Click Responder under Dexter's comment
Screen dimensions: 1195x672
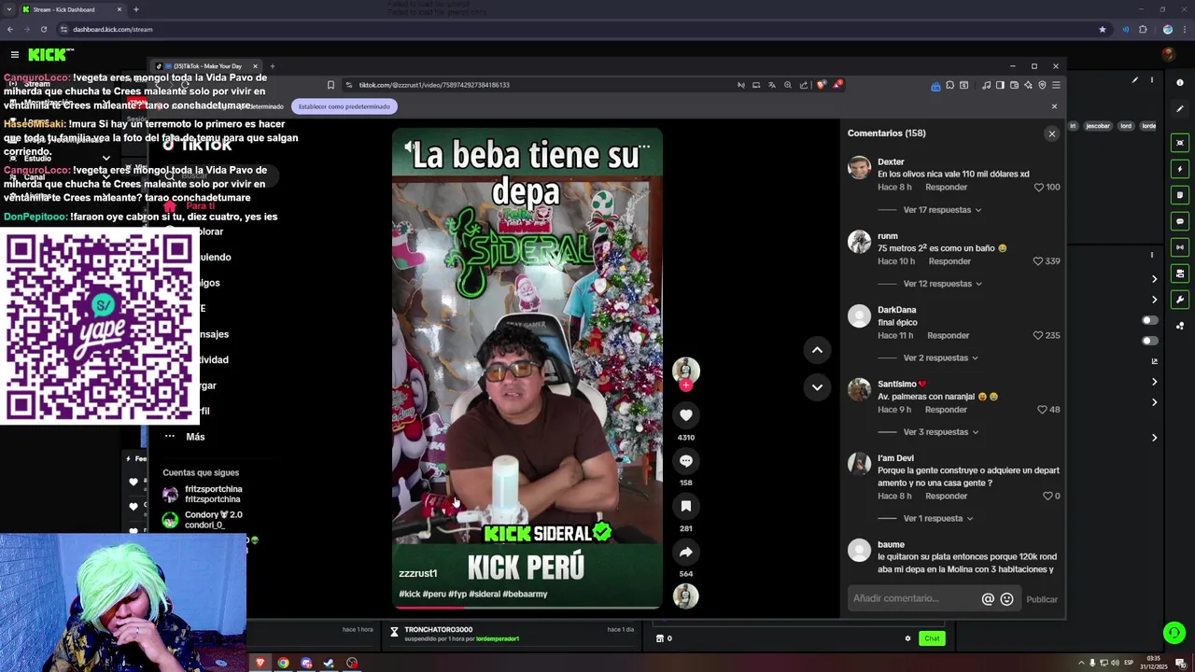coord(947,188)
